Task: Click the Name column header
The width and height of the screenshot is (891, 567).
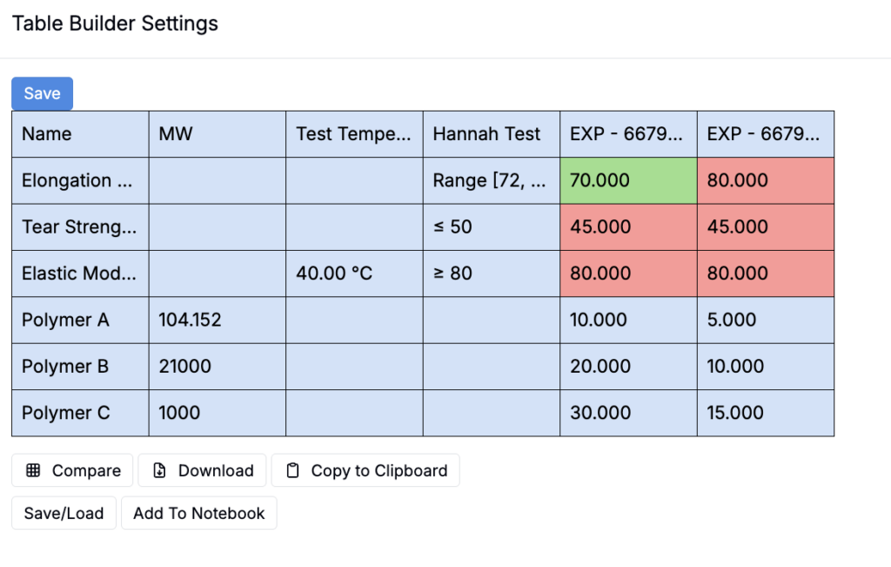Action: tap(80, 134)
